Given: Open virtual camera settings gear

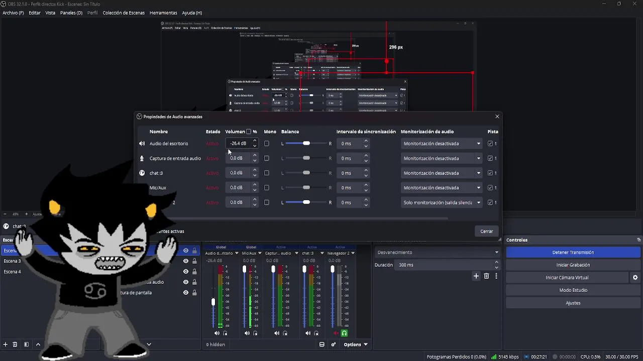Looking at the screenshot, I should [635, 277].
